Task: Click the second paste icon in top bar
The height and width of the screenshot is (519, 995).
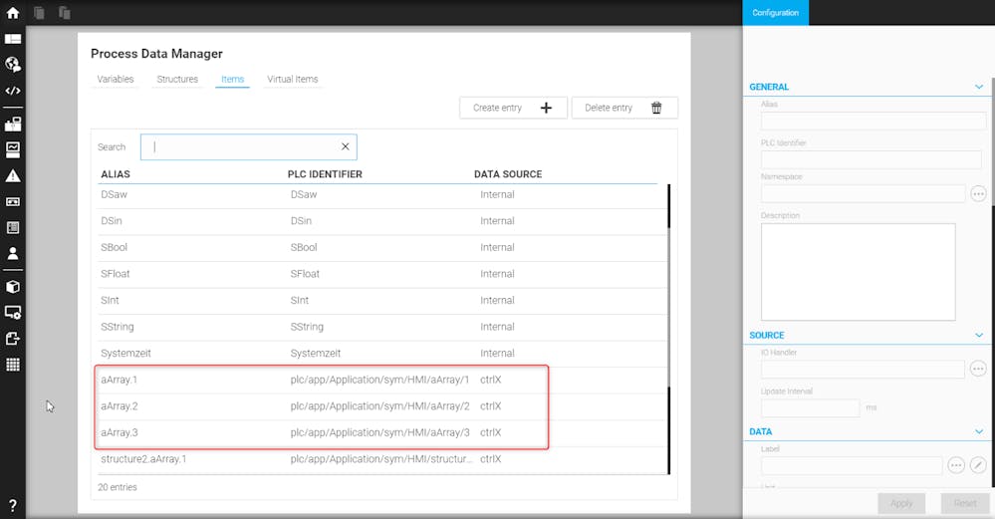Action: click(64, 13)
